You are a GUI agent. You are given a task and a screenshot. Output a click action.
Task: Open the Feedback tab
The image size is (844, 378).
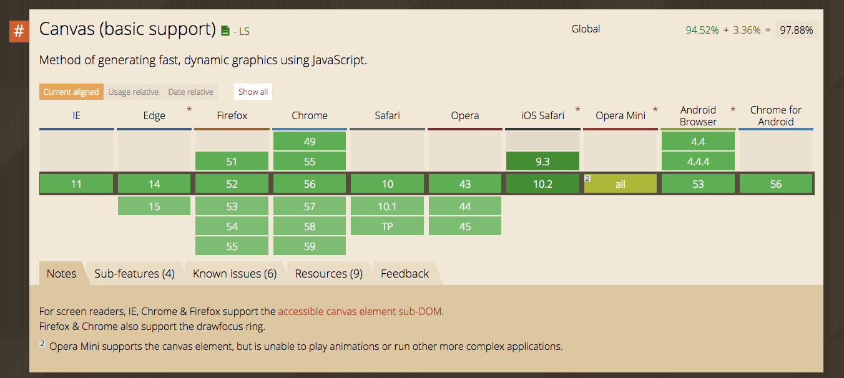(x=405, y=273)
